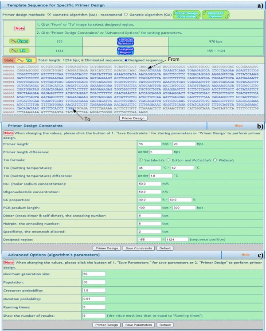Edit maximum GC proportion field (60.0)
This screenshot has width=266, height=331.
click(180, 200)
